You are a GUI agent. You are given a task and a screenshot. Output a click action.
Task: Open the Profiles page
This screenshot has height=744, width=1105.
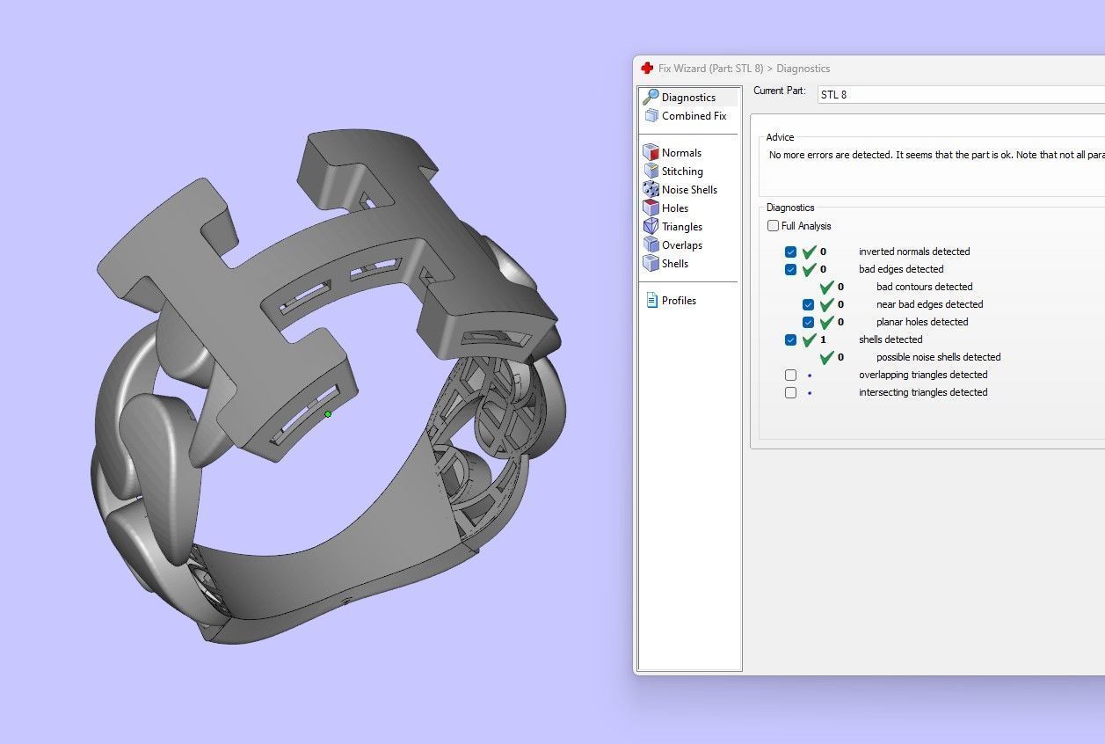[679, 301]
